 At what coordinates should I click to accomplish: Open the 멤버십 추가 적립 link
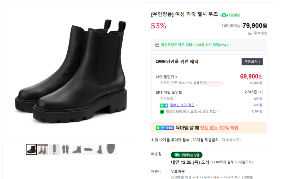tap(183, 105)
